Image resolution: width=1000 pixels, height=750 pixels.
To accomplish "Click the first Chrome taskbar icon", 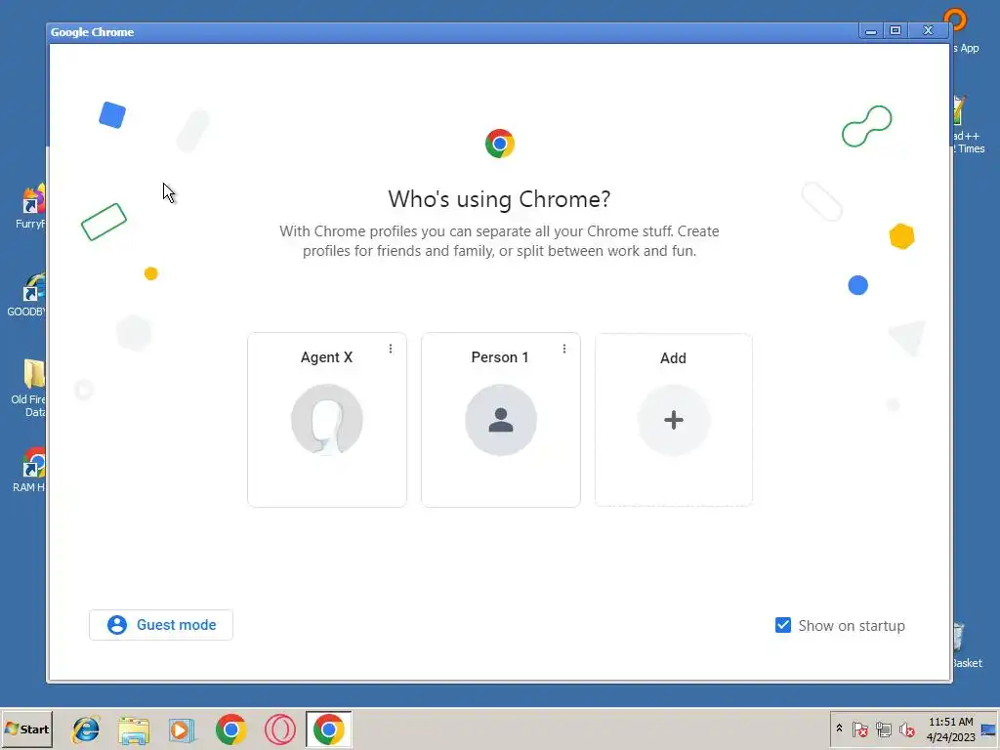I will pyautogui.click(x=230, y=729).
